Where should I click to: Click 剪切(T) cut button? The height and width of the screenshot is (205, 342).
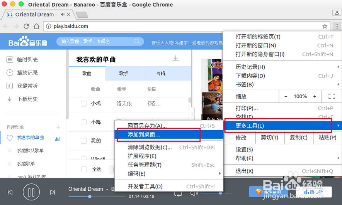point(270,138)
